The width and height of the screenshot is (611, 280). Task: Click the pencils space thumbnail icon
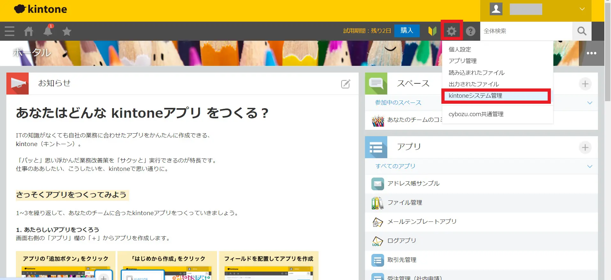coord(378,120)
